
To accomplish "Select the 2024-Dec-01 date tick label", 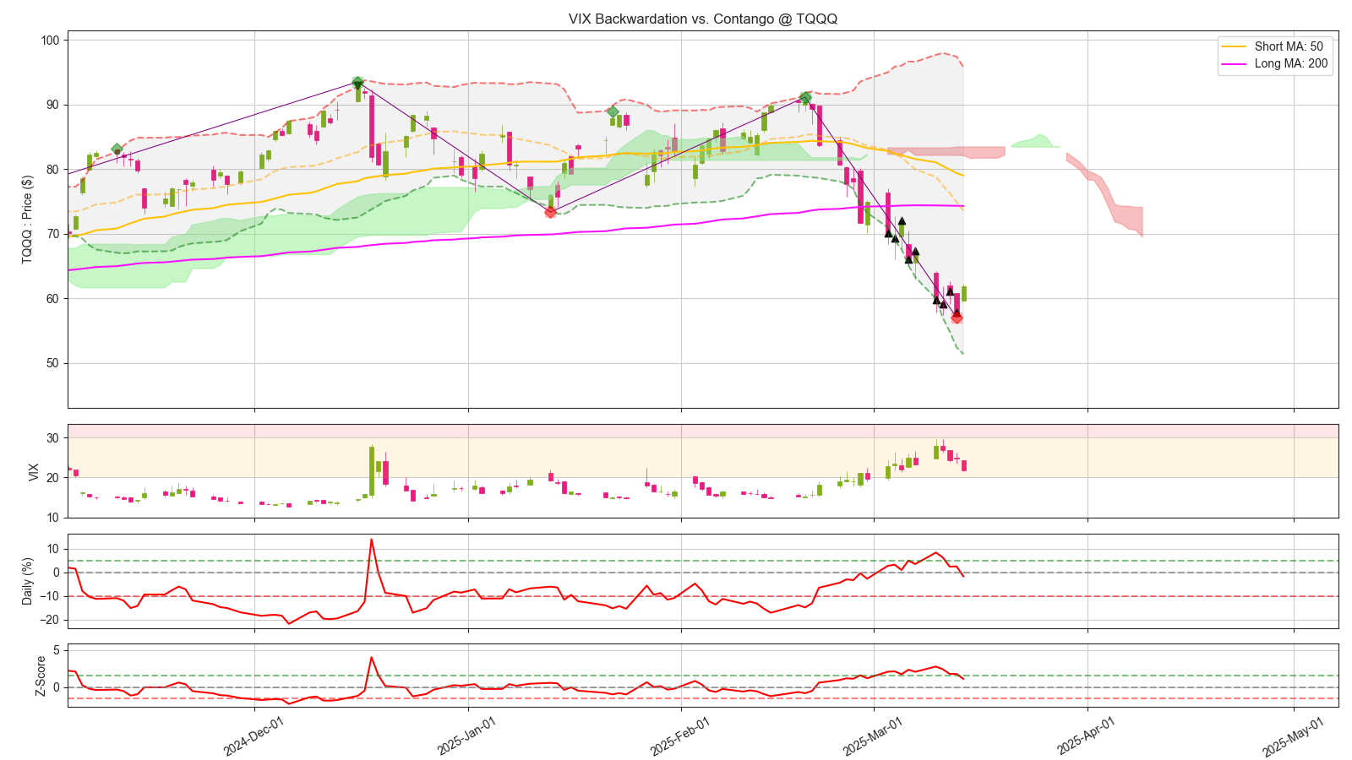I will pos(253,736).
